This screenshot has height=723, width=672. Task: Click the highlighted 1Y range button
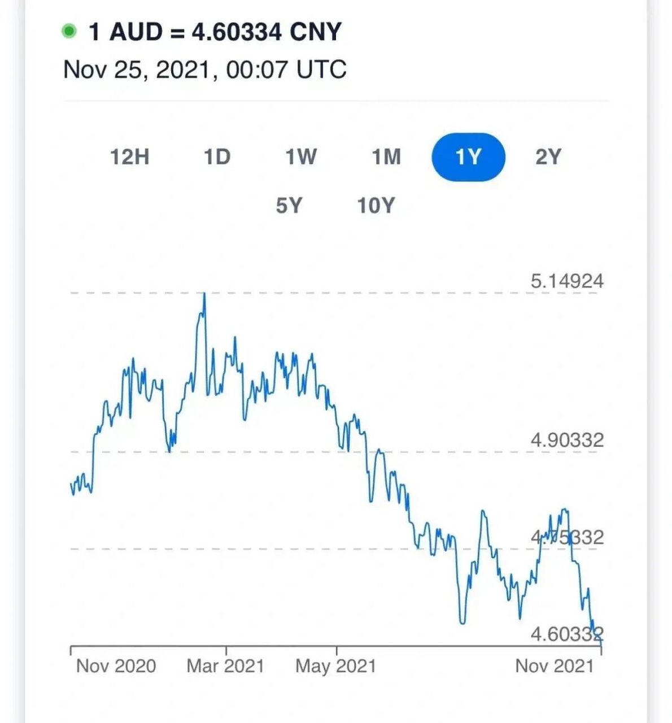[x=468, y=157]
